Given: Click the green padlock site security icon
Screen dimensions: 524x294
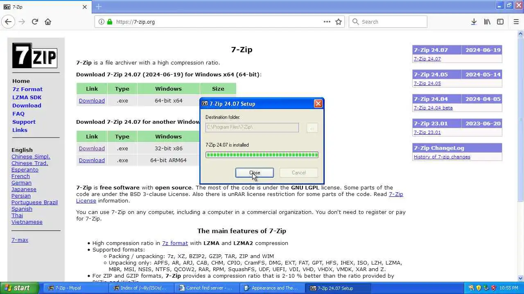Looking at the screenshot, I should click(x=110, y=22).
